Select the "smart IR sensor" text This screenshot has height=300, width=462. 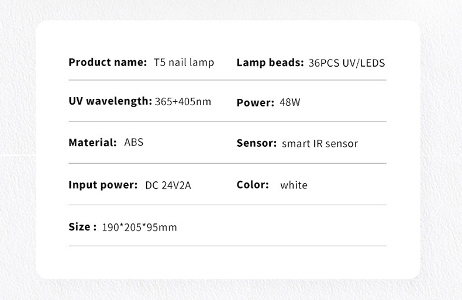[320, 144]
